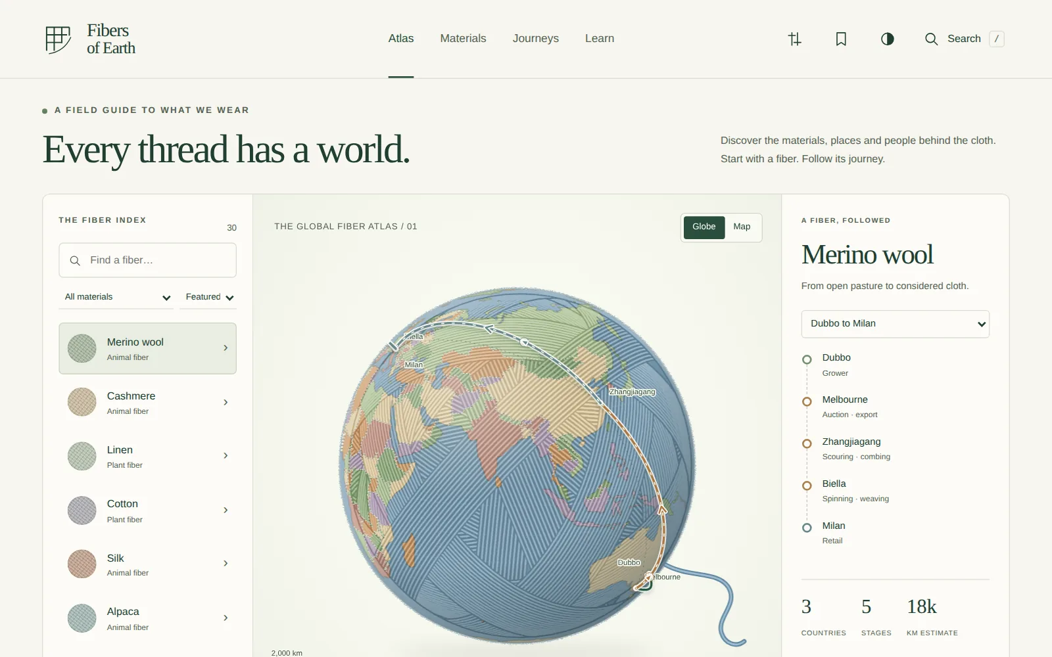Open the All materials dropdown

[x=116, y=297]
